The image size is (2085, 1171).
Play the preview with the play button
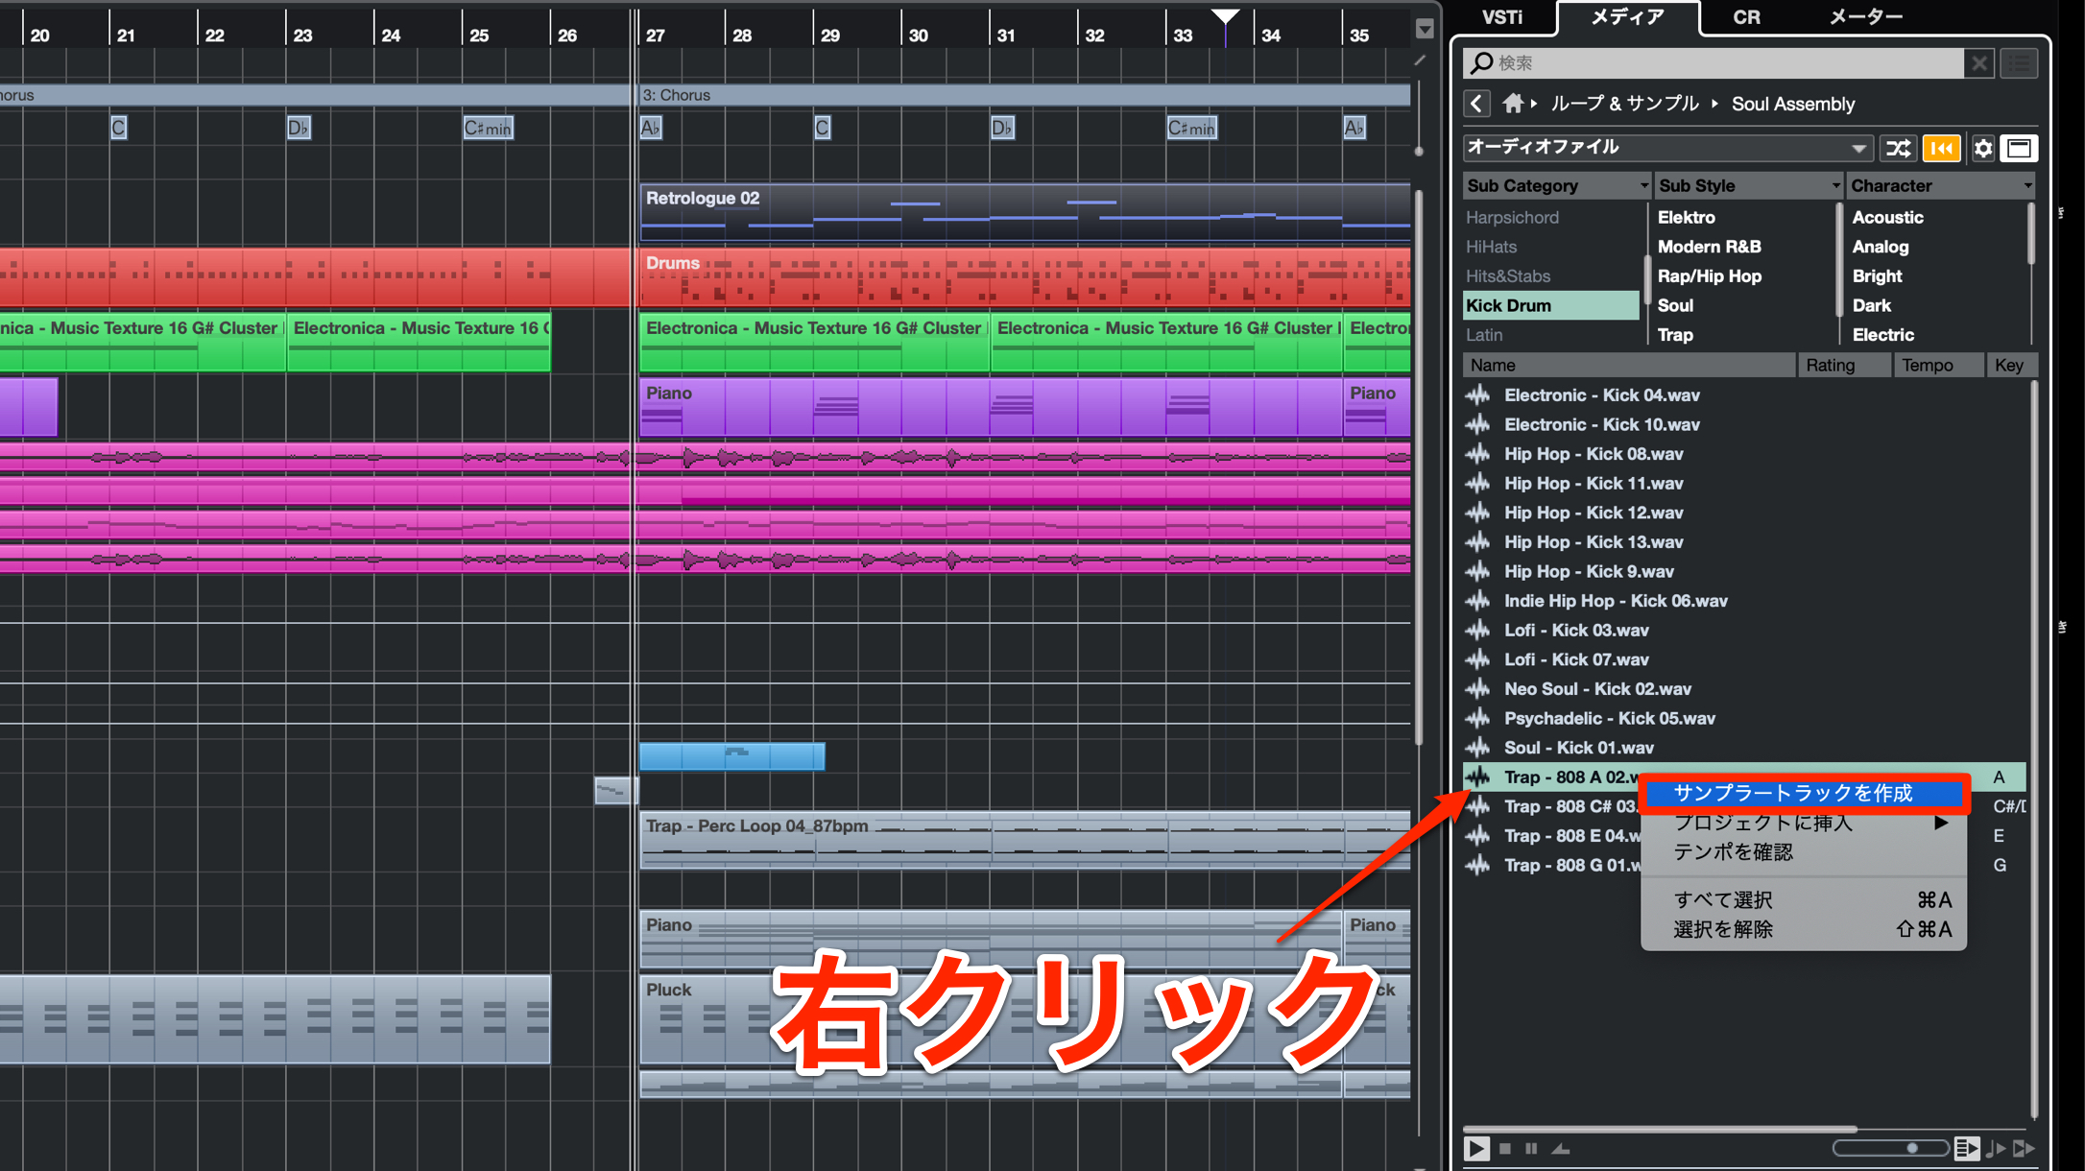click(x=1476, y=1148)
